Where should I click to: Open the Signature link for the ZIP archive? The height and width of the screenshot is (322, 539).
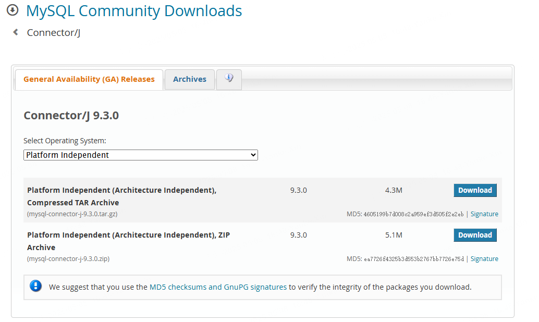click(484, 258)
